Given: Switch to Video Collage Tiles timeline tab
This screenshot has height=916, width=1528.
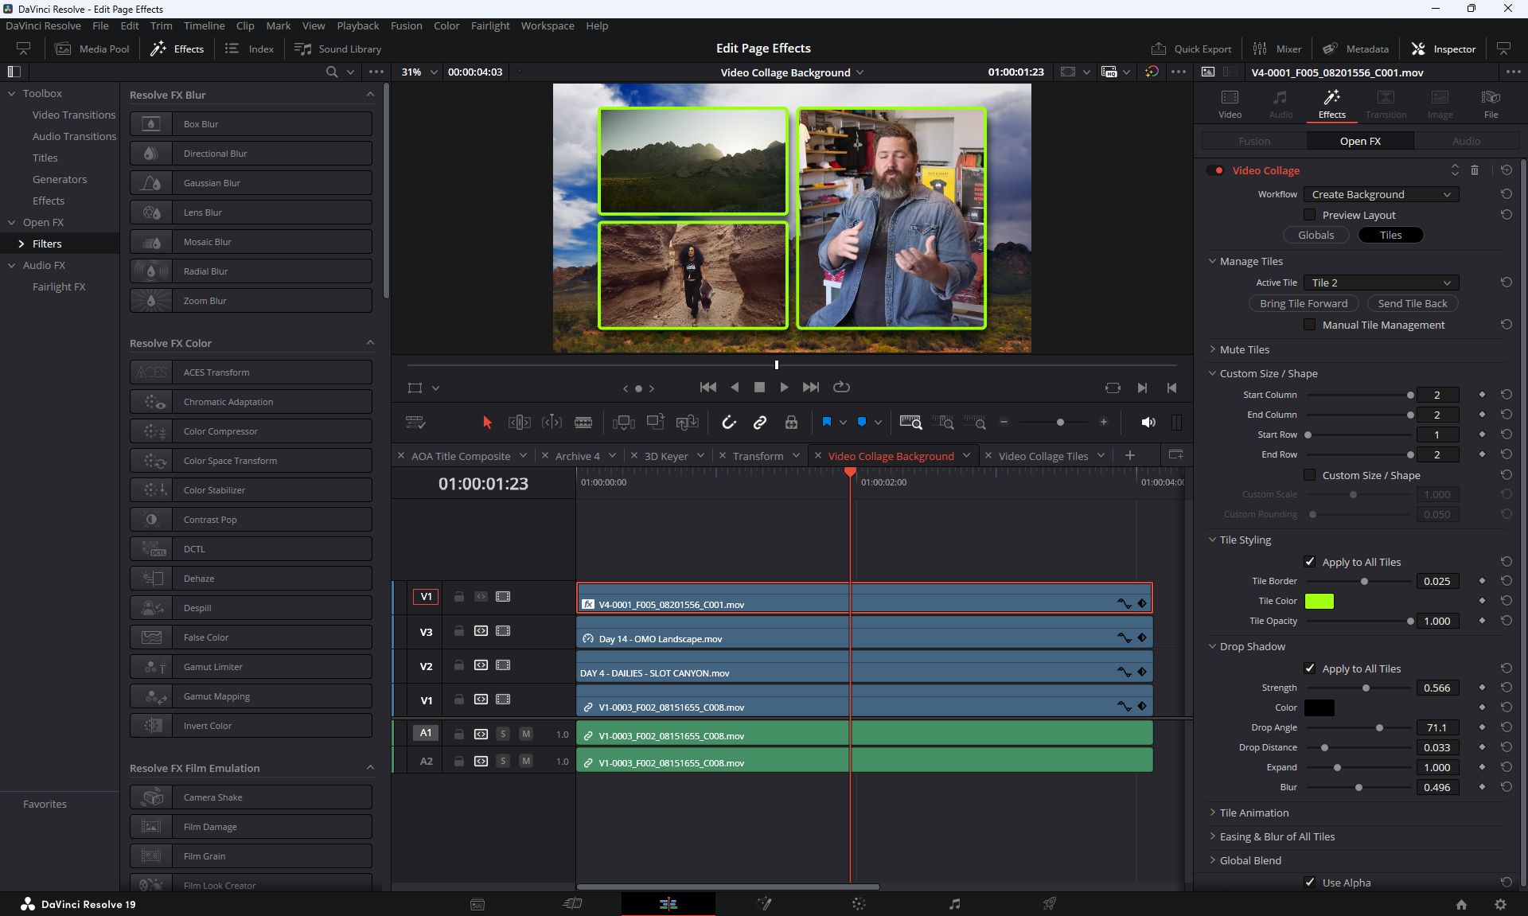Looking at the screenshot, I should [1043, 456].
